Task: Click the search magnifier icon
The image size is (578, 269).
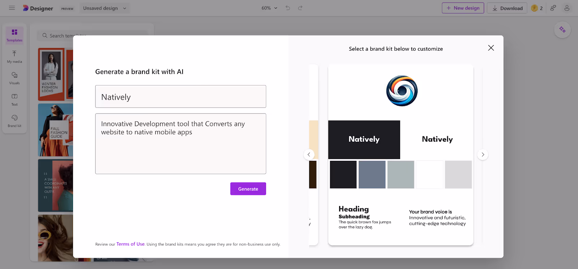Action: tap(45, 36)
